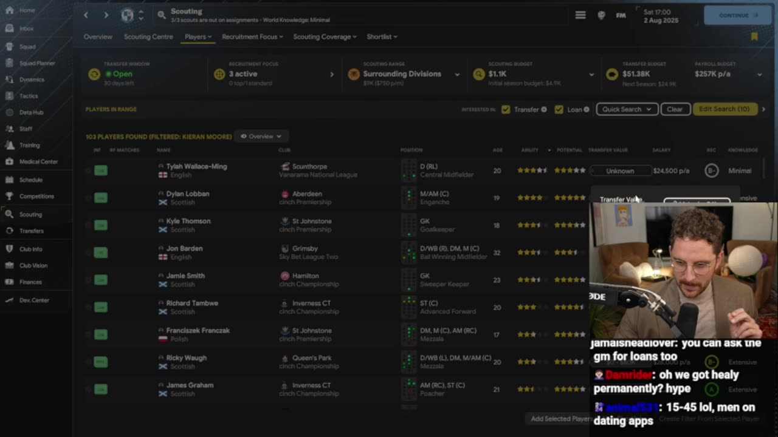Open the Club Vision sidebar icon
Image resolution: width=778 pixels, height=437 pixels.
click(x=9, y=265)
